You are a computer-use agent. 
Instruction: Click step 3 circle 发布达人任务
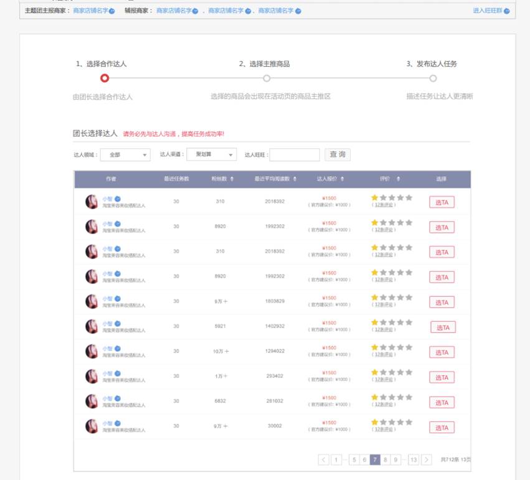(x=433, y=78)
